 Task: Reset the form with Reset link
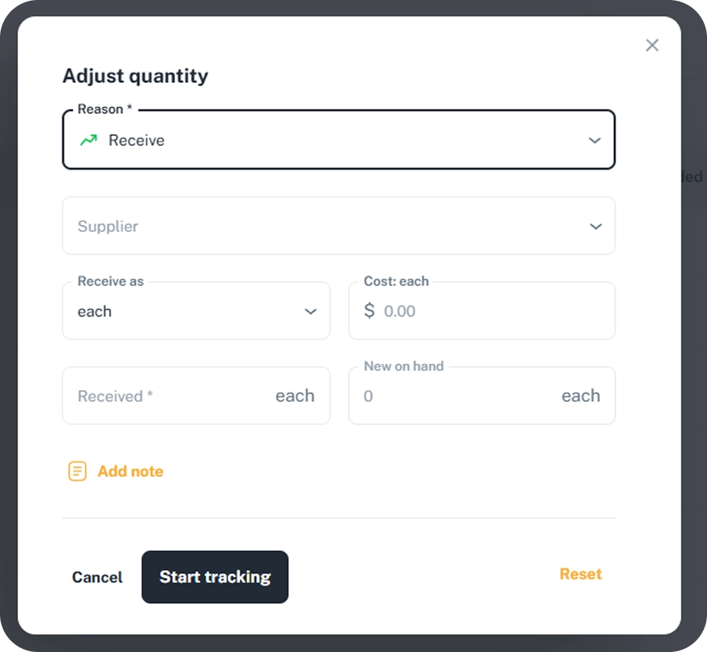pyautogui.click(x=580, y=575)
